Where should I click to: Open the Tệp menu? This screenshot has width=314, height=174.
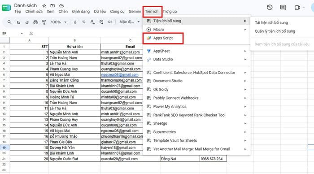[17, 11]
